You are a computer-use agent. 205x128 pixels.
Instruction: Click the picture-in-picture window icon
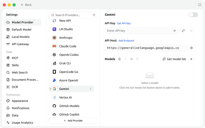(x=200, y=5)
